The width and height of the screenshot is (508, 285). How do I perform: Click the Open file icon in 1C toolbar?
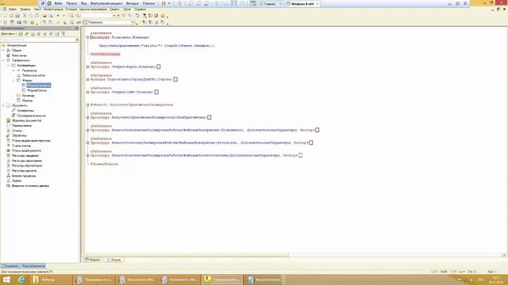(11, 16)
